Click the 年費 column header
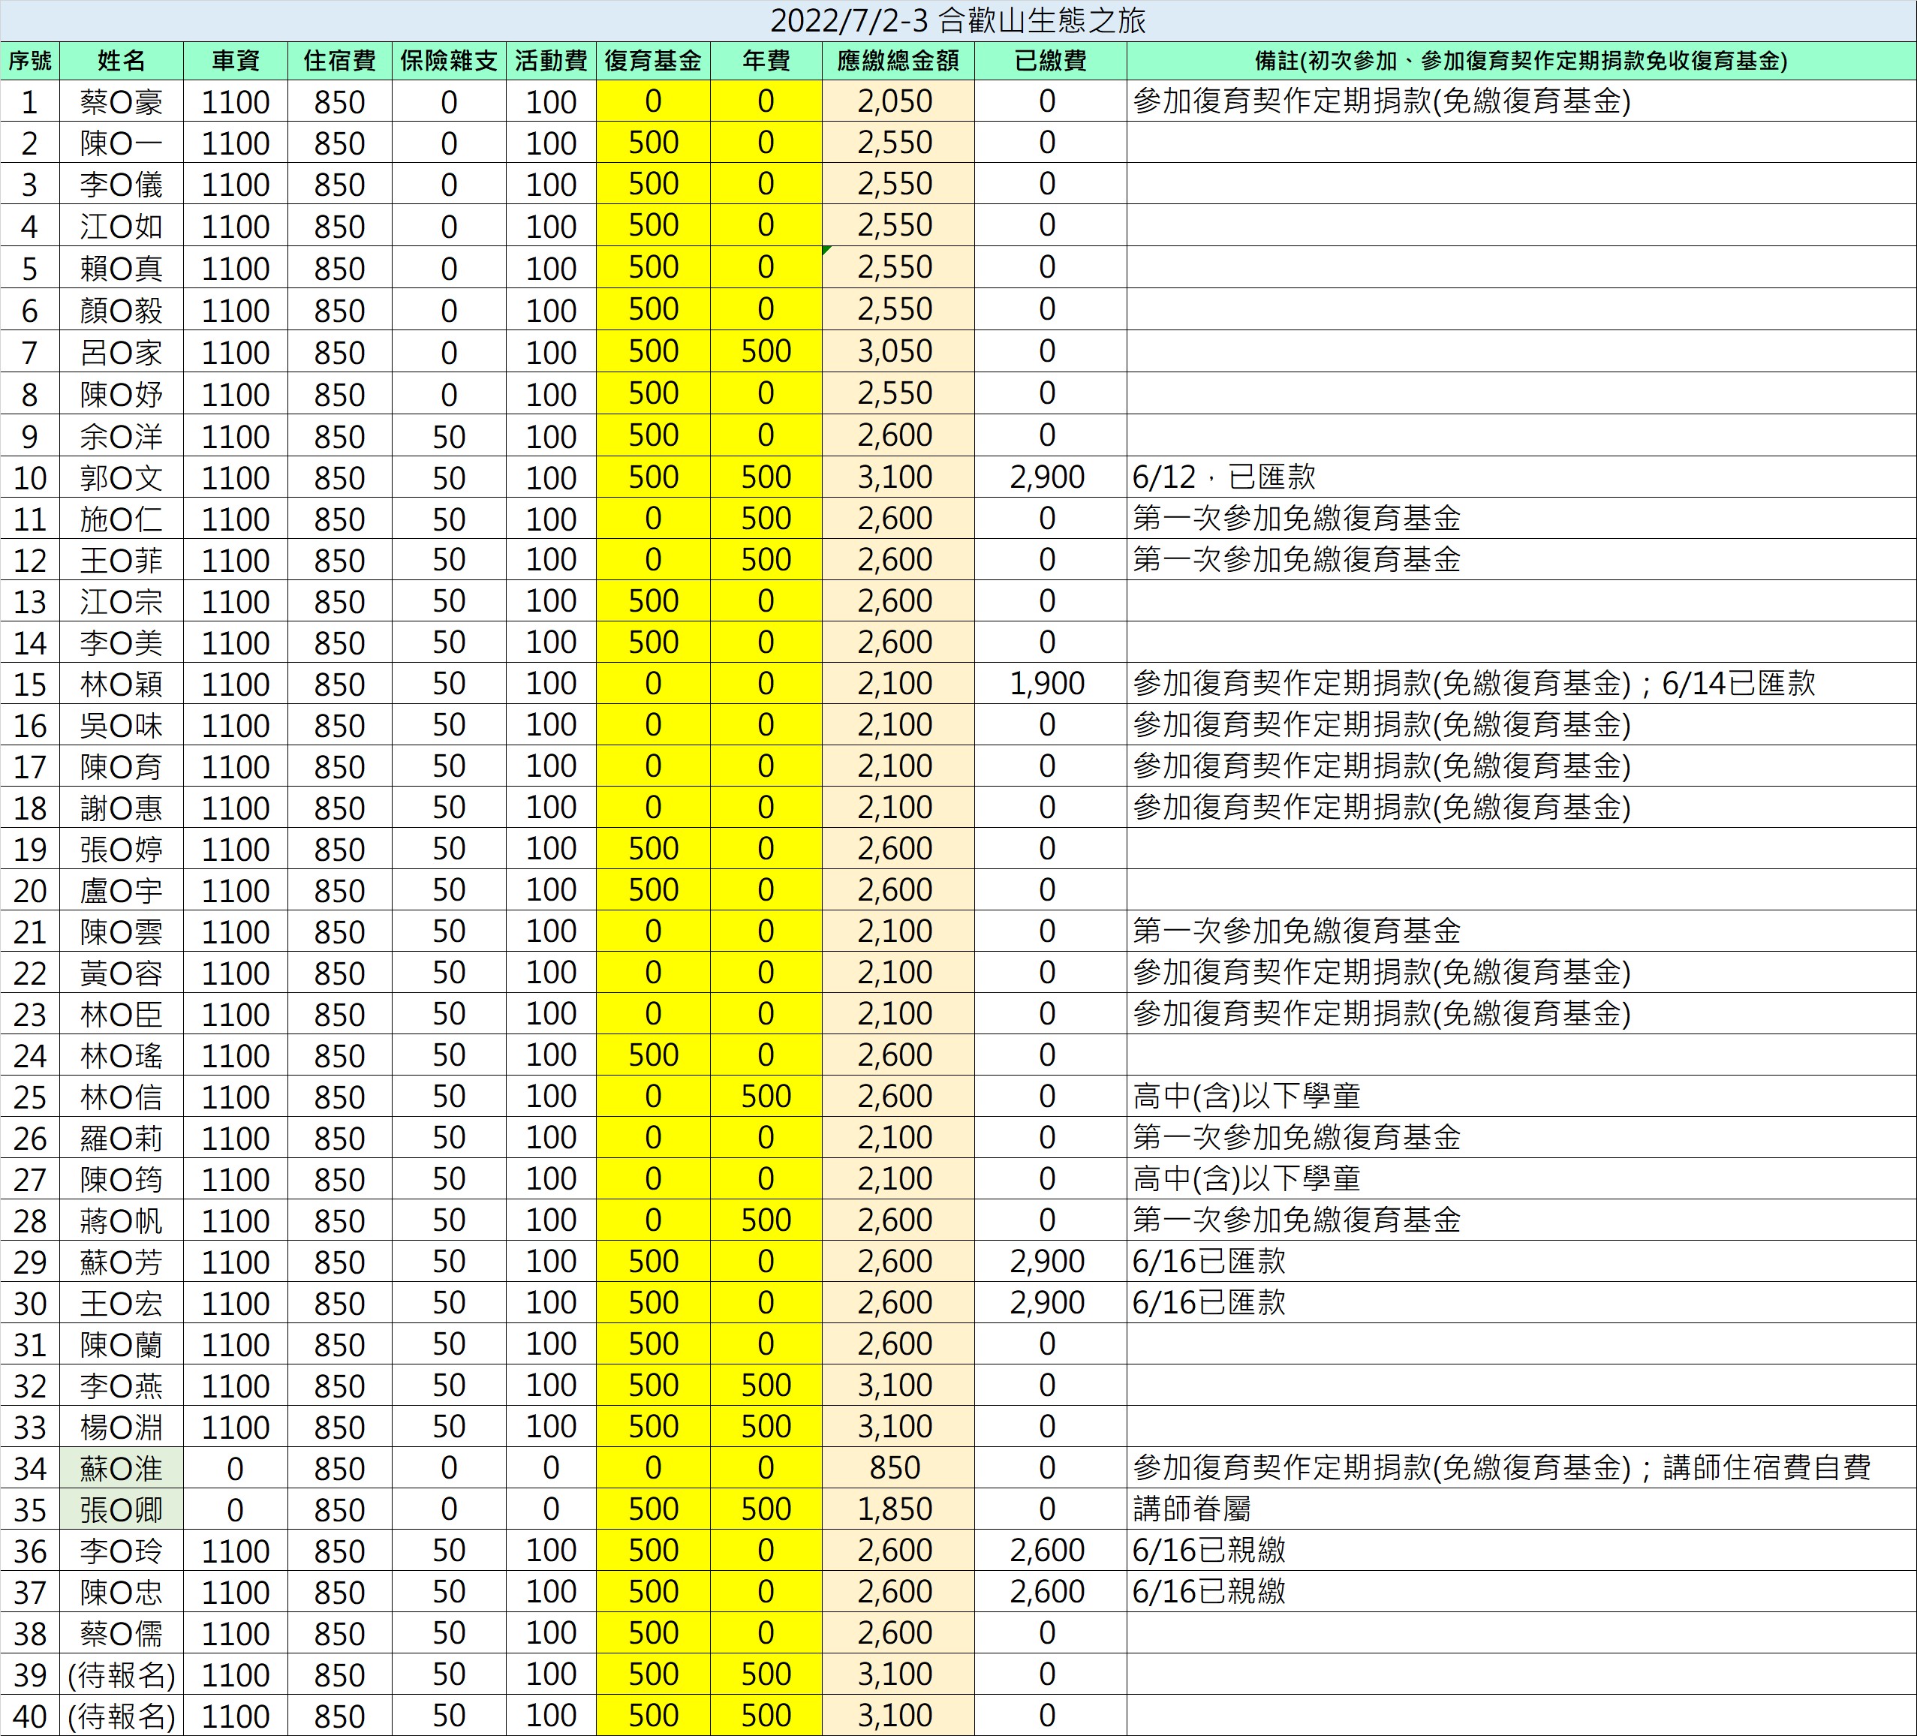 (766, 61)
